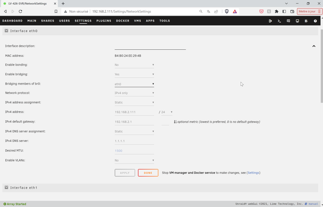
Task: Follow the Settings link
Action: pos(253,173)
